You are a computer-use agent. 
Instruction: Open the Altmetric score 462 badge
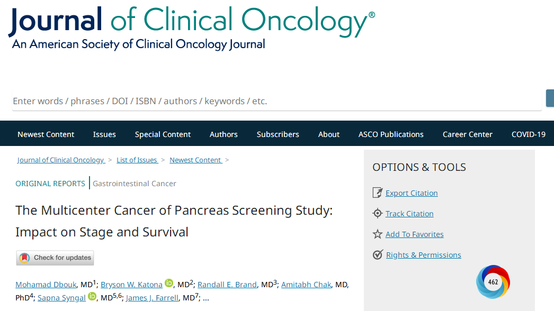coord(493,282)
